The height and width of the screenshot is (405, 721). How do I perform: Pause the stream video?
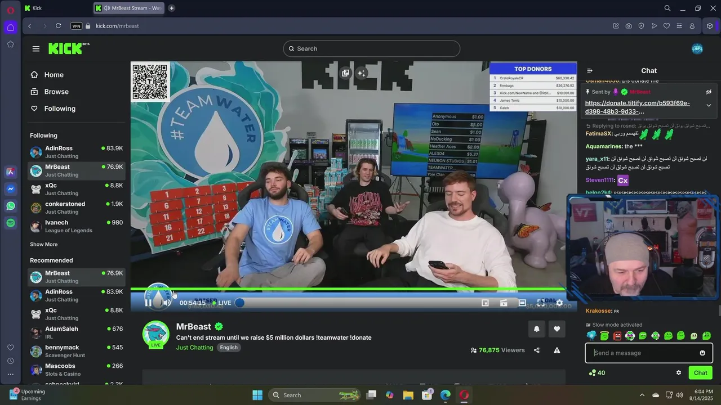coord(148,303)
